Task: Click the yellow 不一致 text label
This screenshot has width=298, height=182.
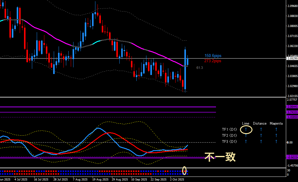Action: pos(220,157)
